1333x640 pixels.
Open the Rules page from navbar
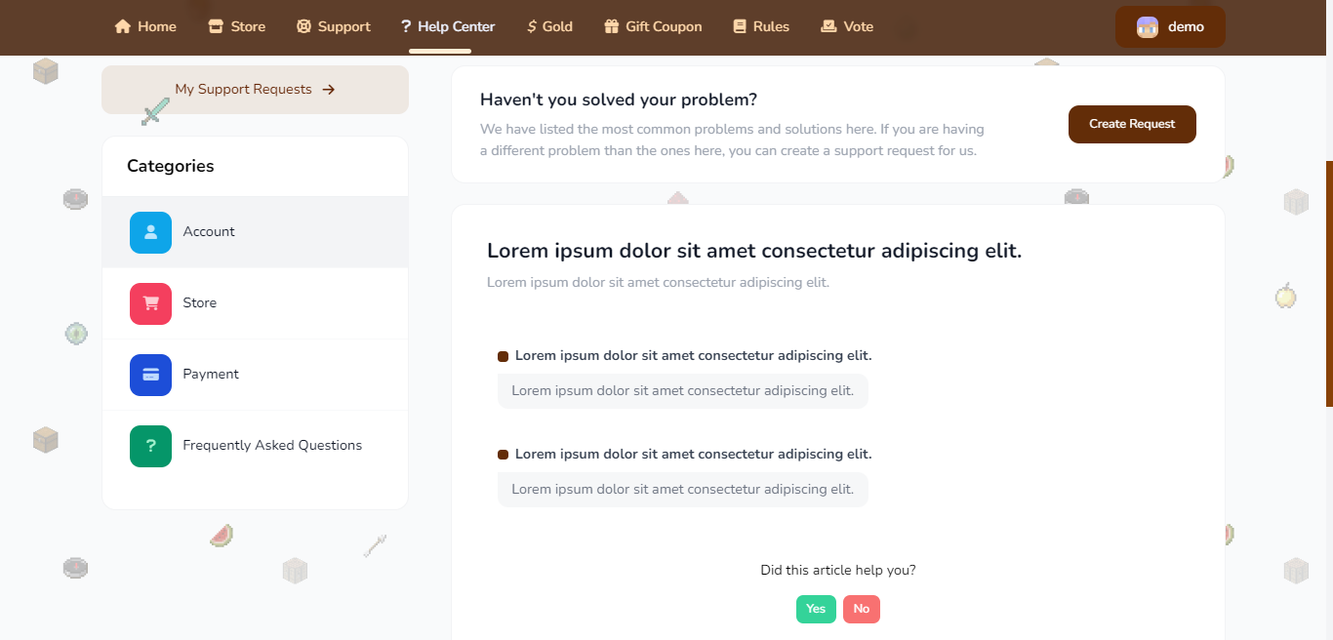pyautogui.click(x=761, y=26)
